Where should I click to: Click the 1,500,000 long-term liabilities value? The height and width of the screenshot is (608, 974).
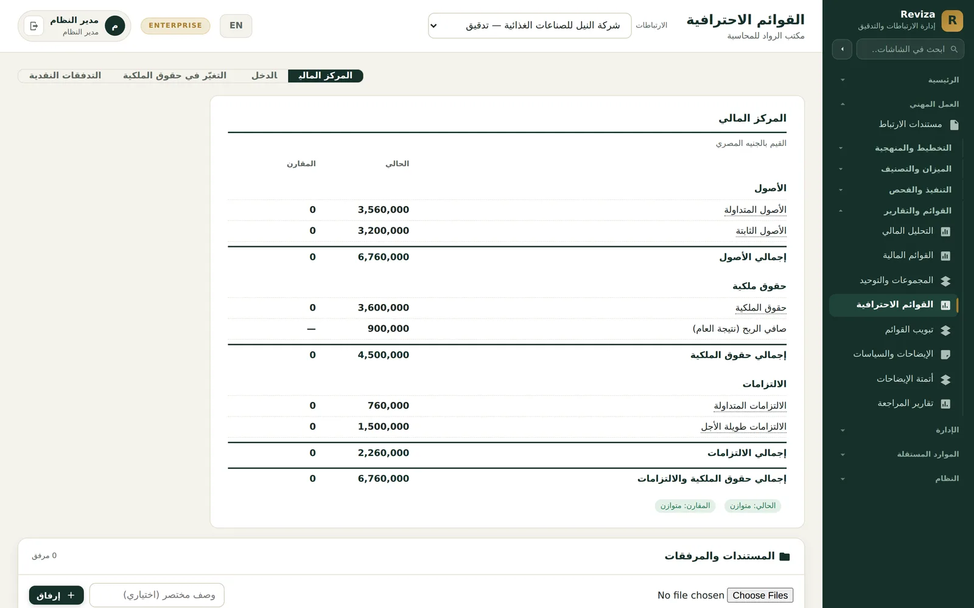tap(384, 427)
